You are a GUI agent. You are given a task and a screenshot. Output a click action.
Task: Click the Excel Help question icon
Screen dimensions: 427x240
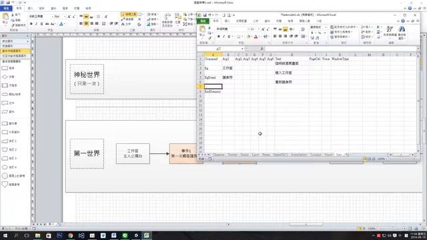pos(403,21)
